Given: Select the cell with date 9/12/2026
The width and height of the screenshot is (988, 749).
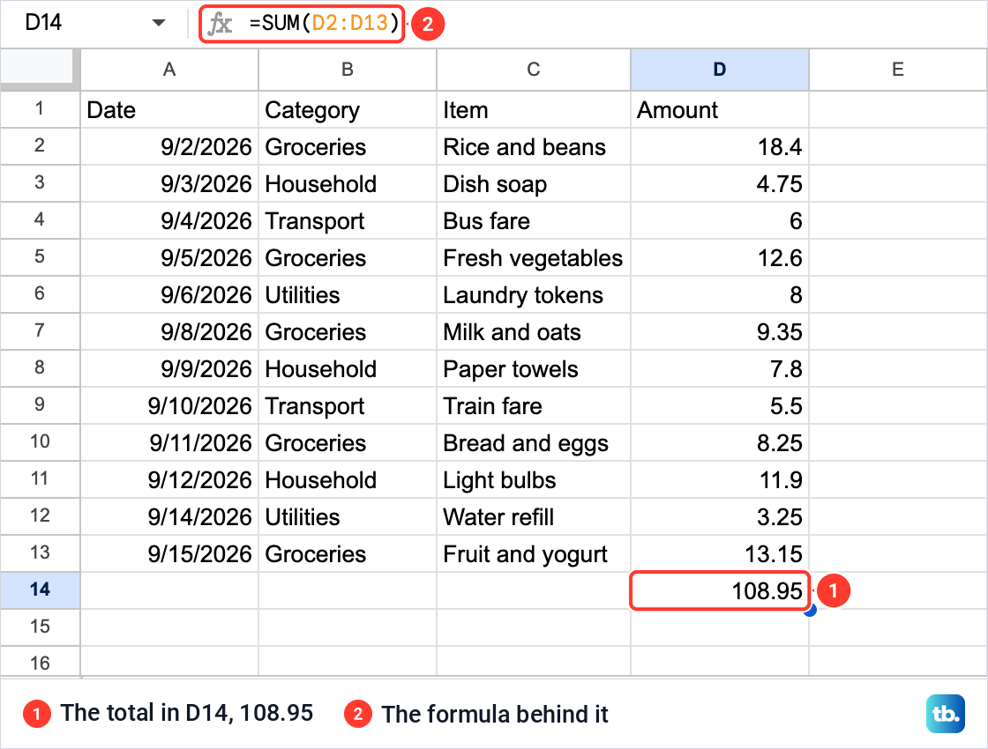Looking at the screenshot, I should pos(169,479).
